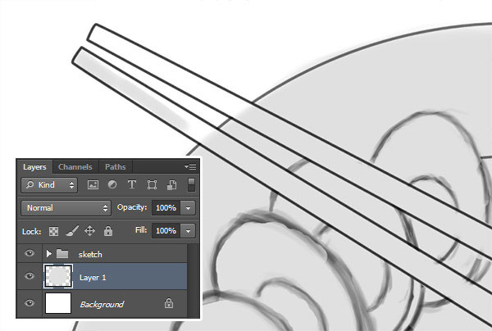Lock image pixels brush icon
Image resolution: width=492 pixels, height=331 pixels.
tap(72, 231)
